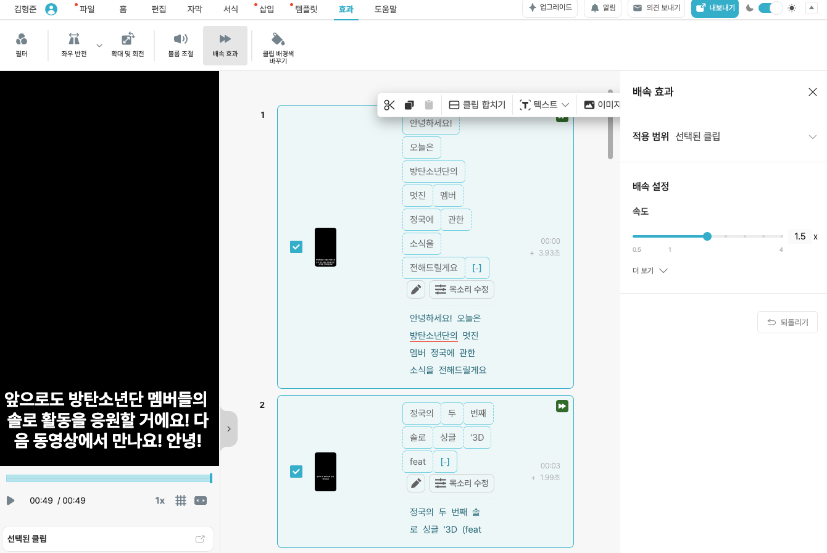
Task: Uncheck the clip 1 checkbox
Action: point(296,247)
